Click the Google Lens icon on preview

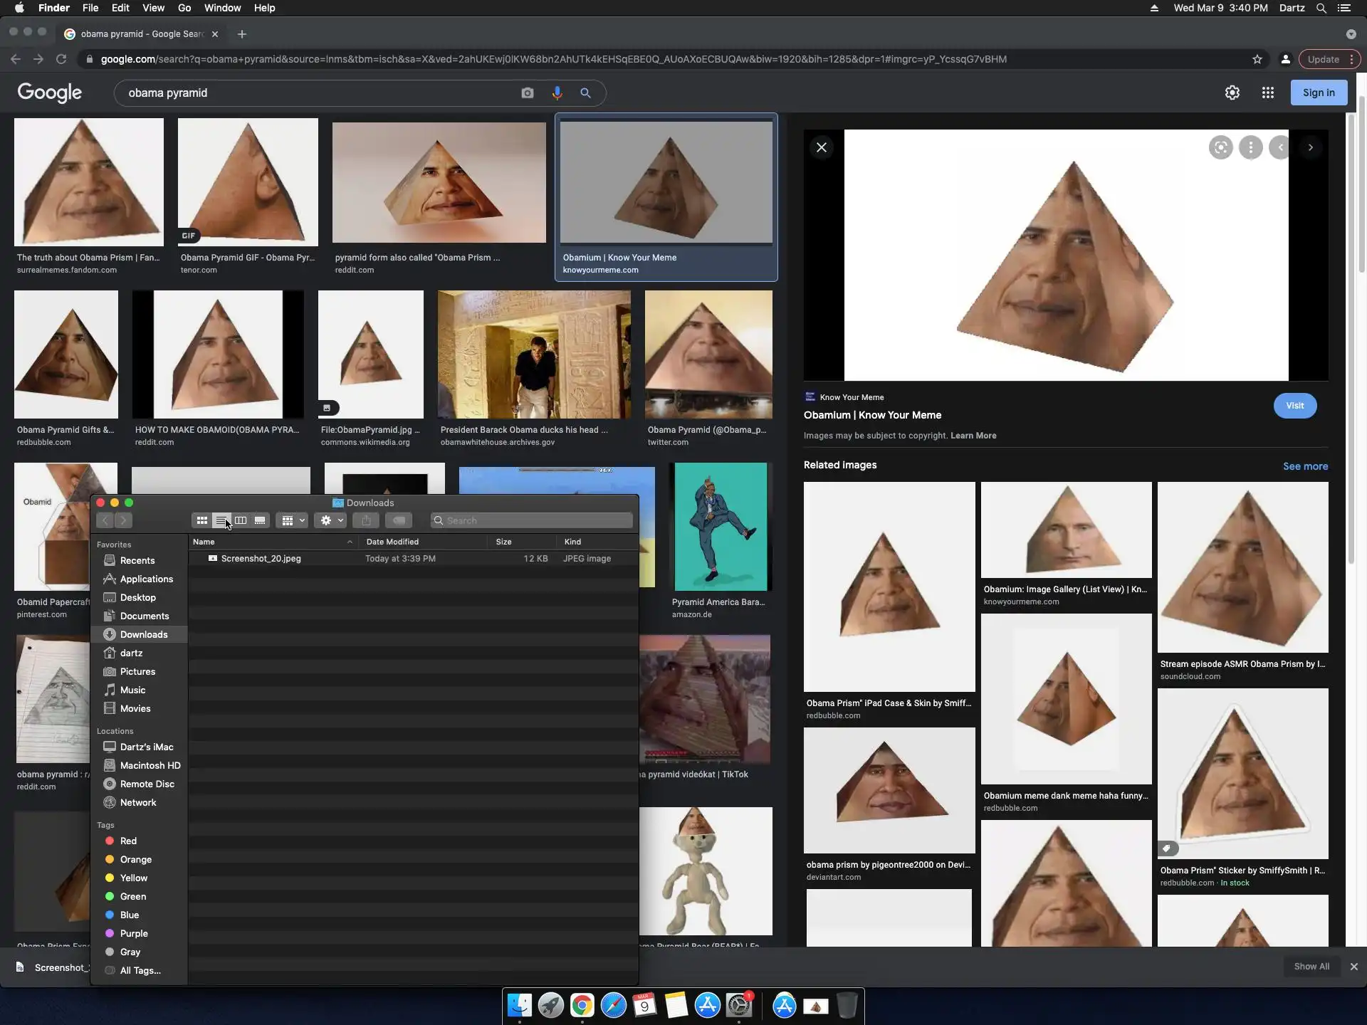click(1220, 147)
